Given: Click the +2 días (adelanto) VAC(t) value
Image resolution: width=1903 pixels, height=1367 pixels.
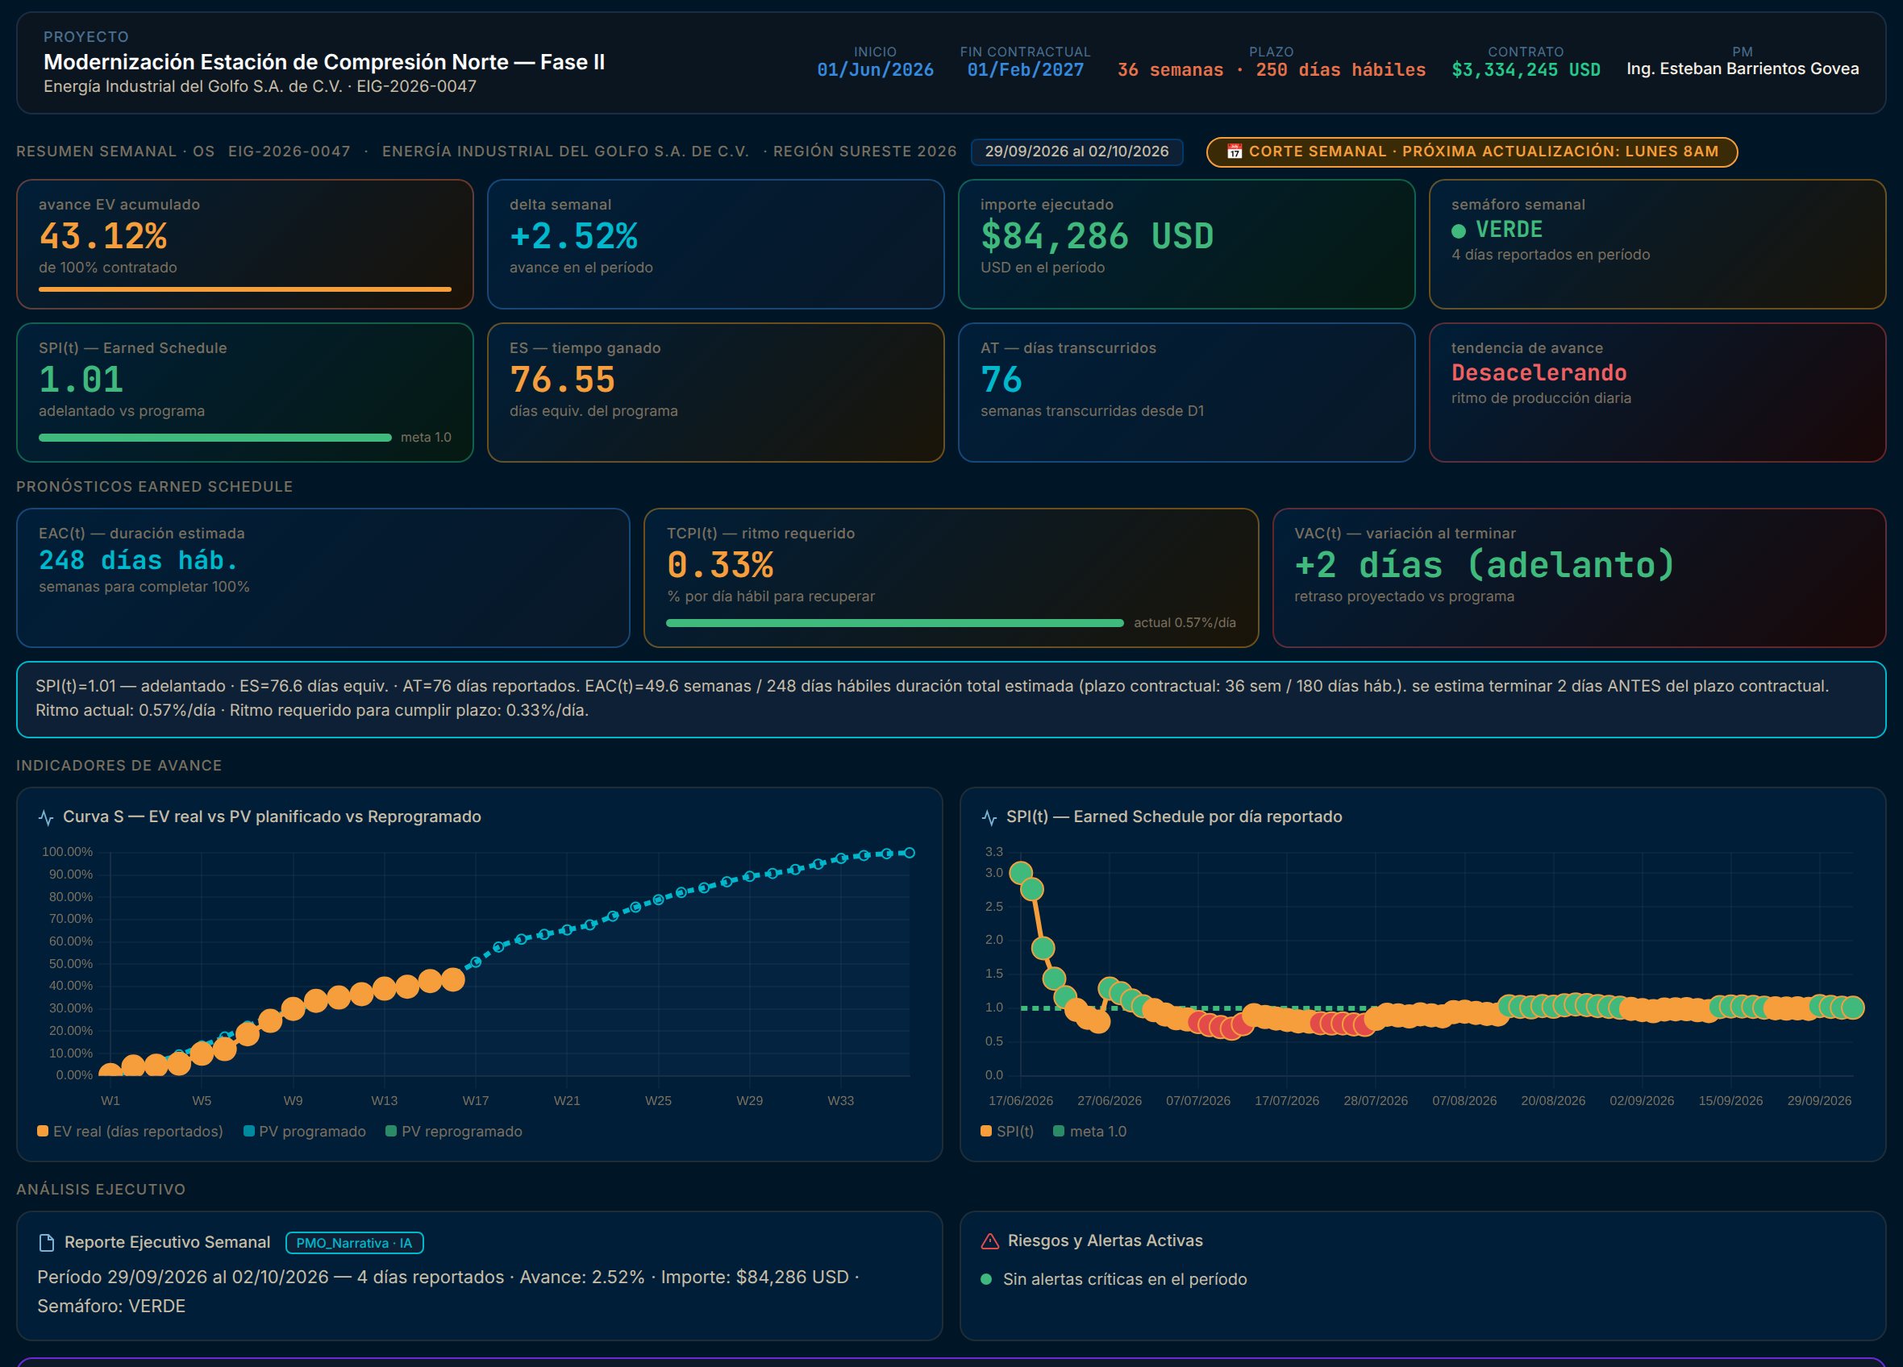Looking at the screenshot, I should (x=1485, y=565).
